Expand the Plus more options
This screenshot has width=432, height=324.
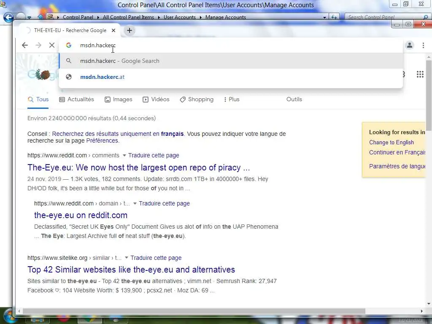[232, 100]
